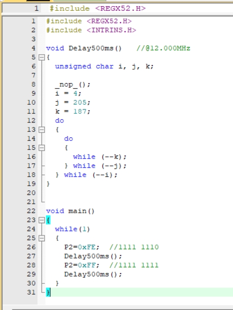The width and height of the screenshot is (233, 310).
Task: Click 'Delay500ms();' on line 27
Action: (x=93, y=256)
